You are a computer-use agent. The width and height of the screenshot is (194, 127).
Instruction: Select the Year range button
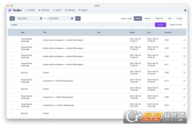click(x=170, y=19)
